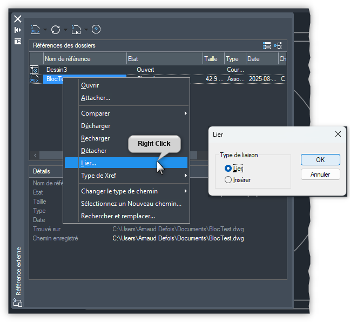Choose Détacher from the context menu
The height and width of the screenshot is (322, 350).
93,151
